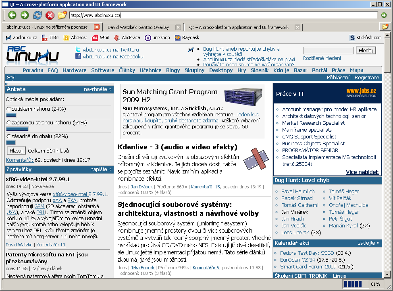The height and width of the screenshot is (291, 393).
Task: Open the Hardware menu item
Action: (x=75, y=70)
